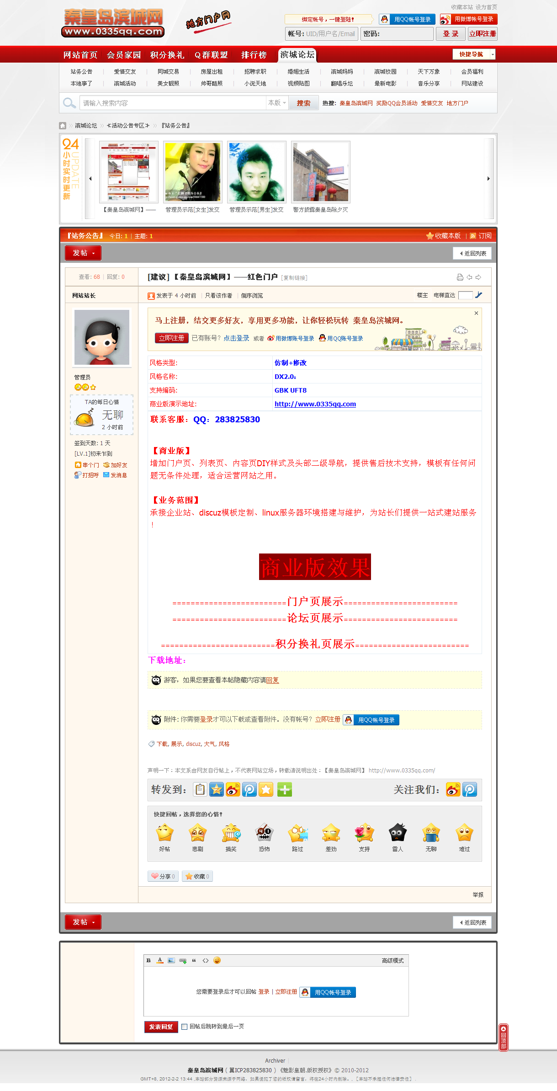Expand the 快捷导航 dropdown
This screenshot has width=557, height=1091.
coord(493,54)
